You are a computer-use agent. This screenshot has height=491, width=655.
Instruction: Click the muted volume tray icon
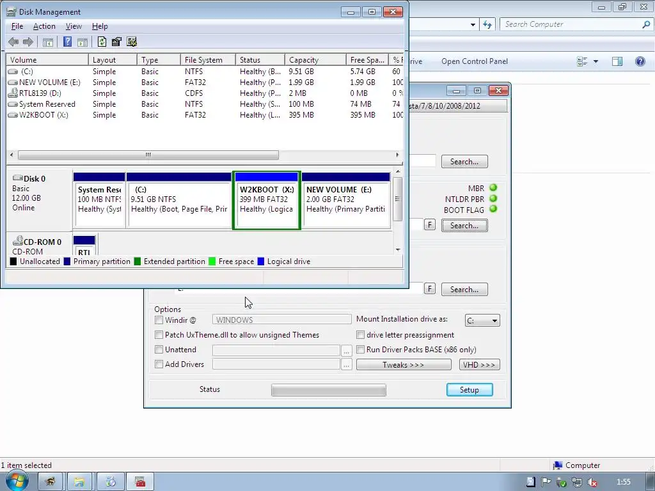[x=592, y=482]
